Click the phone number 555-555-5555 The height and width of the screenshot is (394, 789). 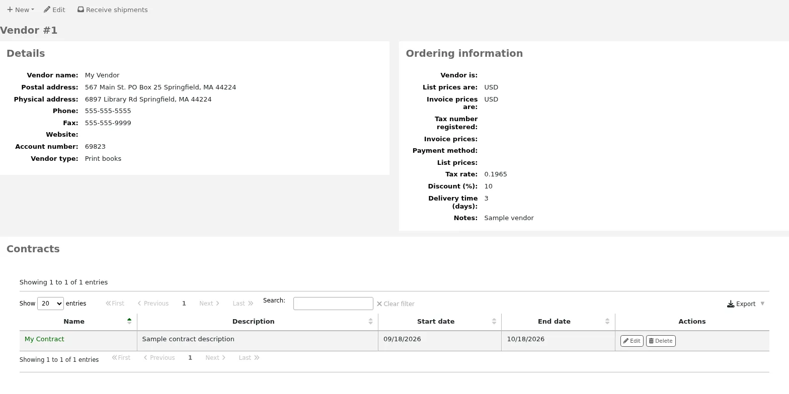click(108, 111)
